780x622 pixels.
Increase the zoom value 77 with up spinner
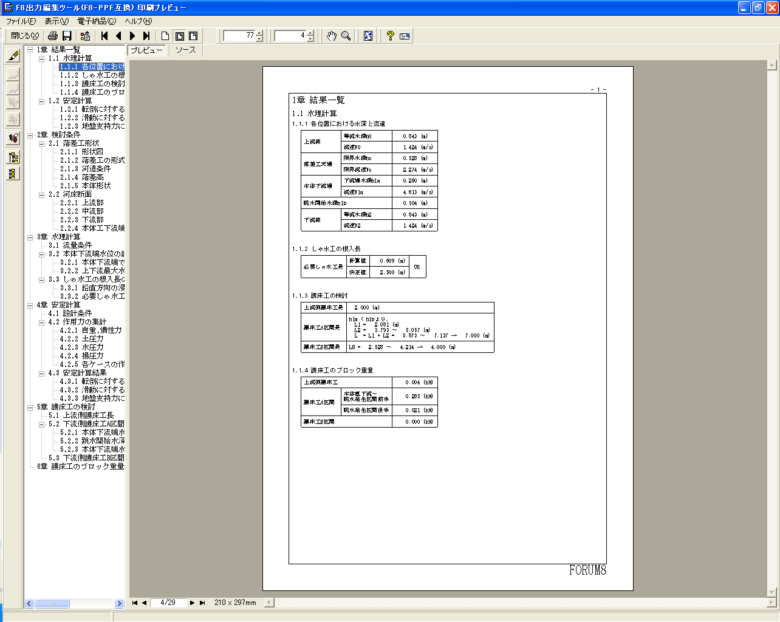(x=259, y=33)
